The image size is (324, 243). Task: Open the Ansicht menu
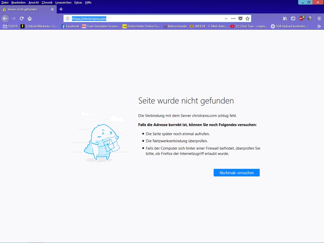click(34, 3)
